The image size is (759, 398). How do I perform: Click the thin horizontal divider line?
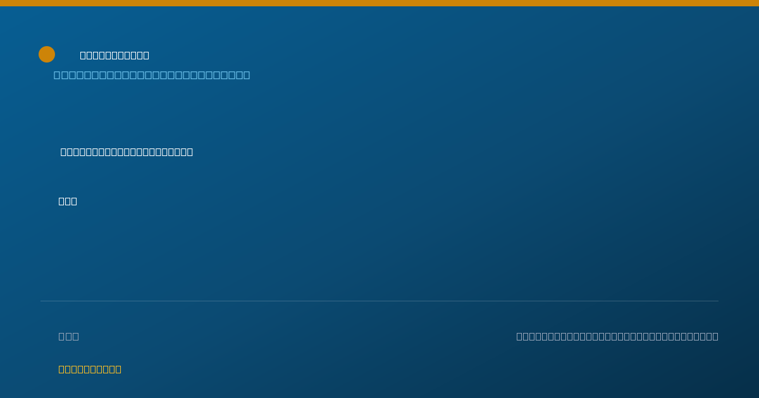point(379,301)
